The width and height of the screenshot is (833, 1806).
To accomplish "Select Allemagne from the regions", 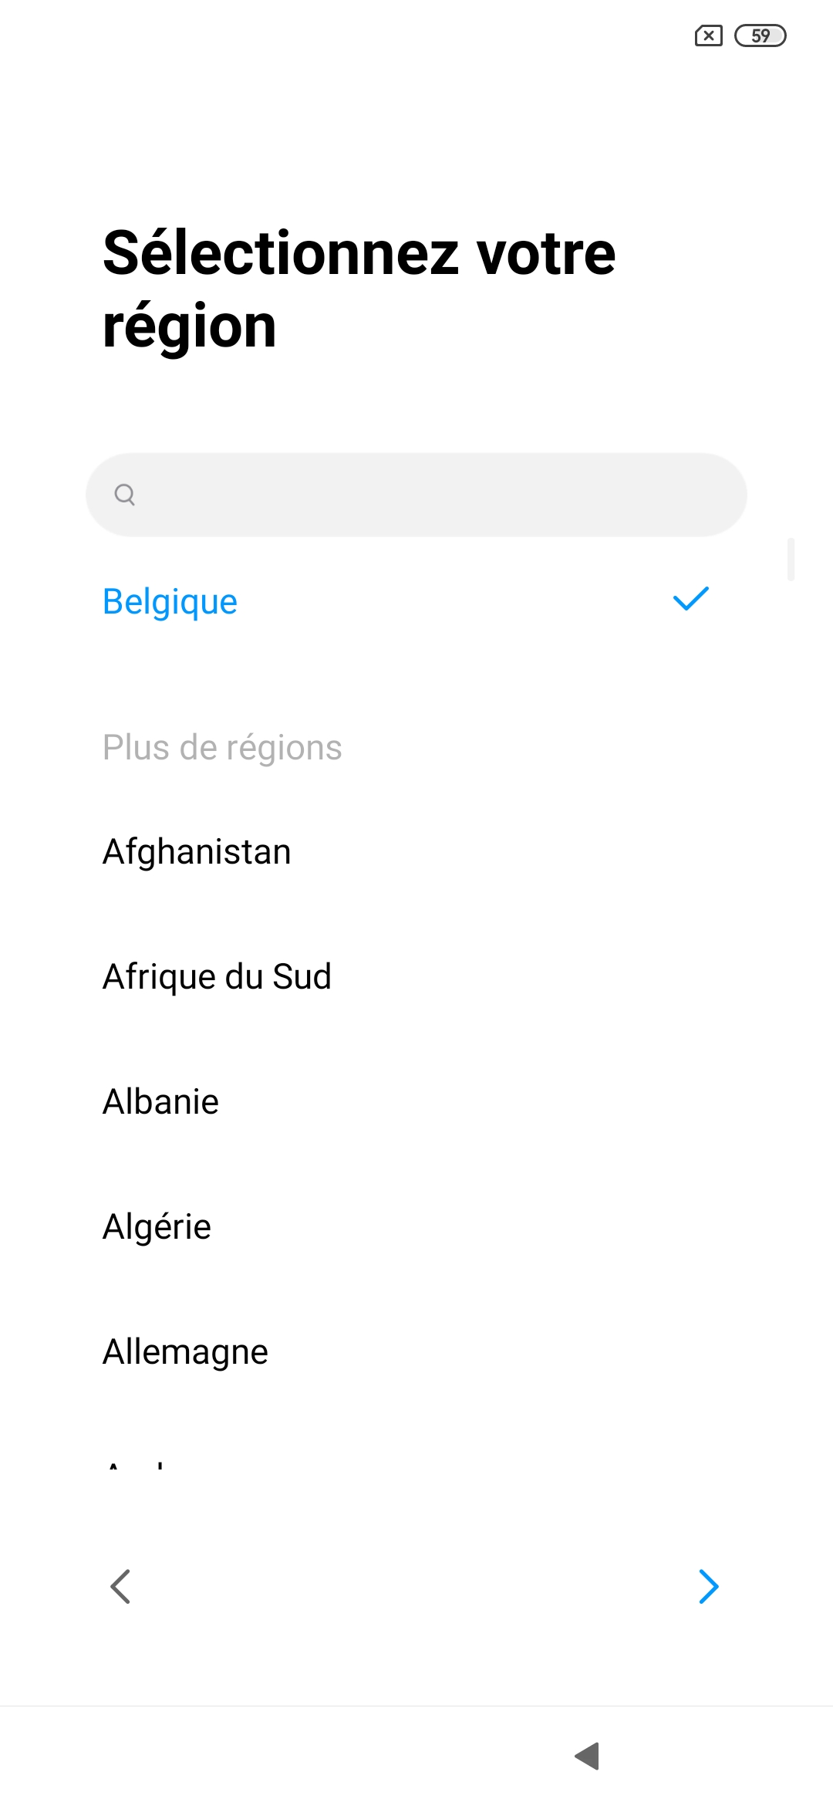I will (x=185, y=1352).
